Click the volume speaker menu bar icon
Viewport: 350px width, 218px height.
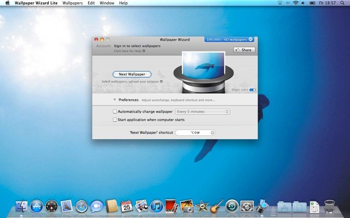303,3
